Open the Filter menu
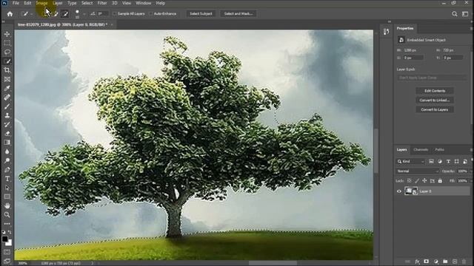 point(102,3)
